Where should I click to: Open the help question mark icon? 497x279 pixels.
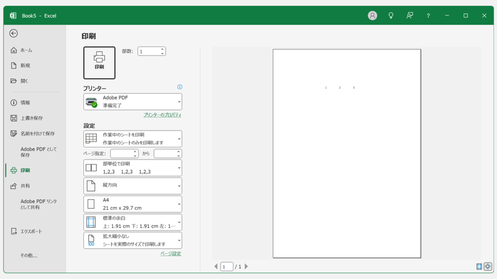[x=428, y=15]
